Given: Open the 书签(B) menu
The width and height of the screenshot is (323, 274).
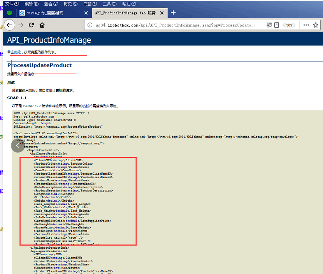Looking at the screenshot, I should 90,4.
